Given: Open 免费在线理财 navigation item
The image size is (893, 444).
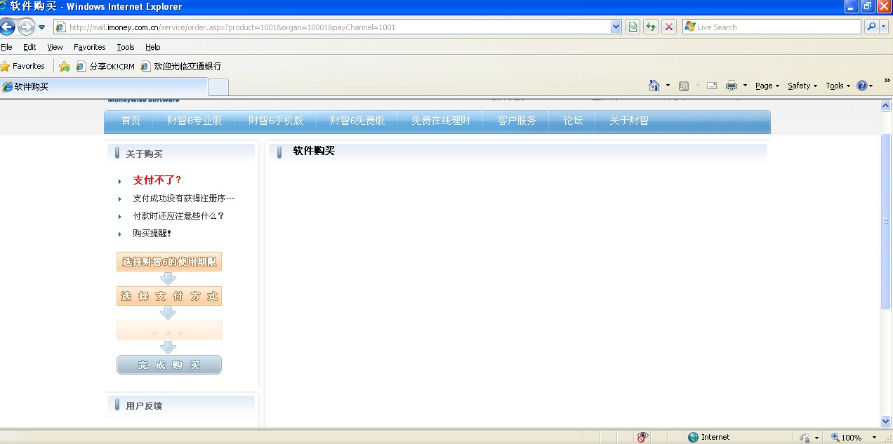Looking at the screenshot, I should (441, 121).
